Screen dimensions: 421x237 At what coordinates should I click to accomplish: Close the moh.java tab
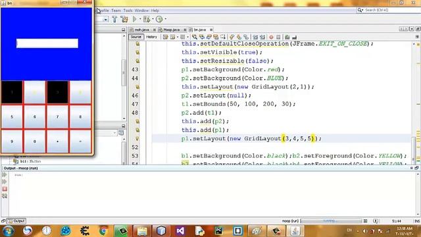point(155,30)
